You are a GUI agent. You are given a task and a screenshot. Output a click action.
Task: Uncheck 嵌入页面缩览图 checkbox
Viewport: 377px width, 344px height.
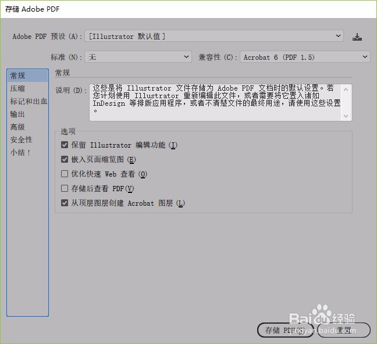click(x=65, y=159)
